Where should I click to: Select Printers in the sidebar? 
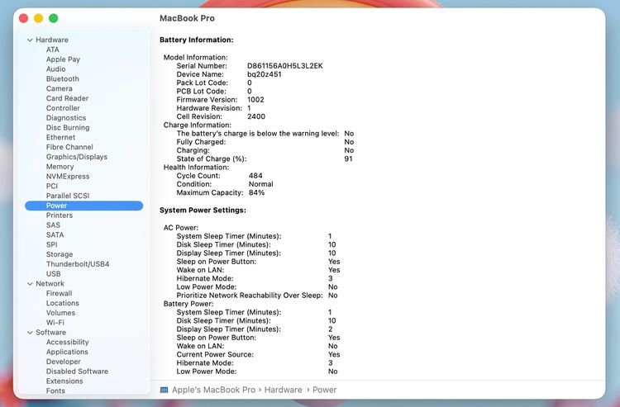point(60,215)
